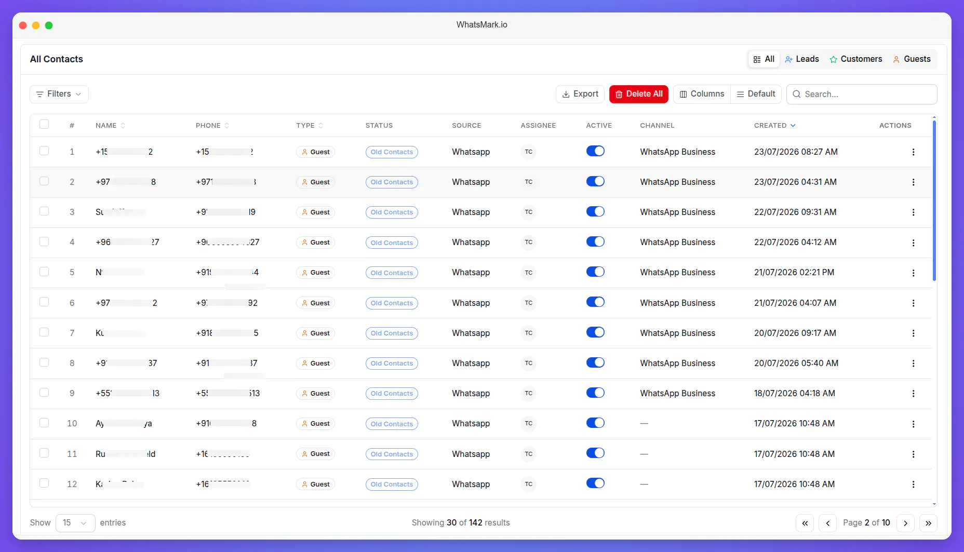This screenshot has height=552, width=964.
Task: Click '23/07/2026 08:27 AM' created date
Action: pos(796,152)
